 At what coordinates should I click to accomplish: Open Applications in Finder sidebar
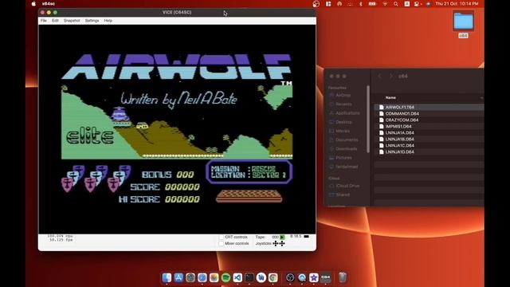coord(347,113)
